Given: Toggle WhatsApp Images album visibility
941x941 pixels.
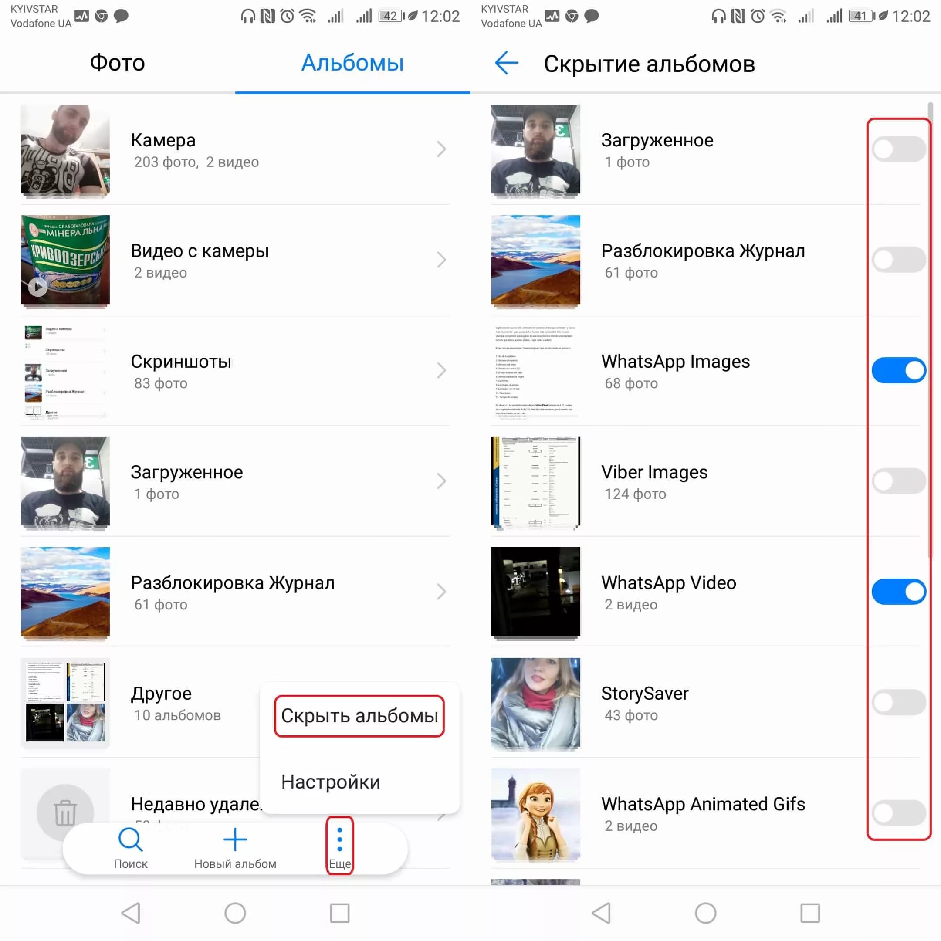Looking at the screenshot, I should [x=897, y=370].
